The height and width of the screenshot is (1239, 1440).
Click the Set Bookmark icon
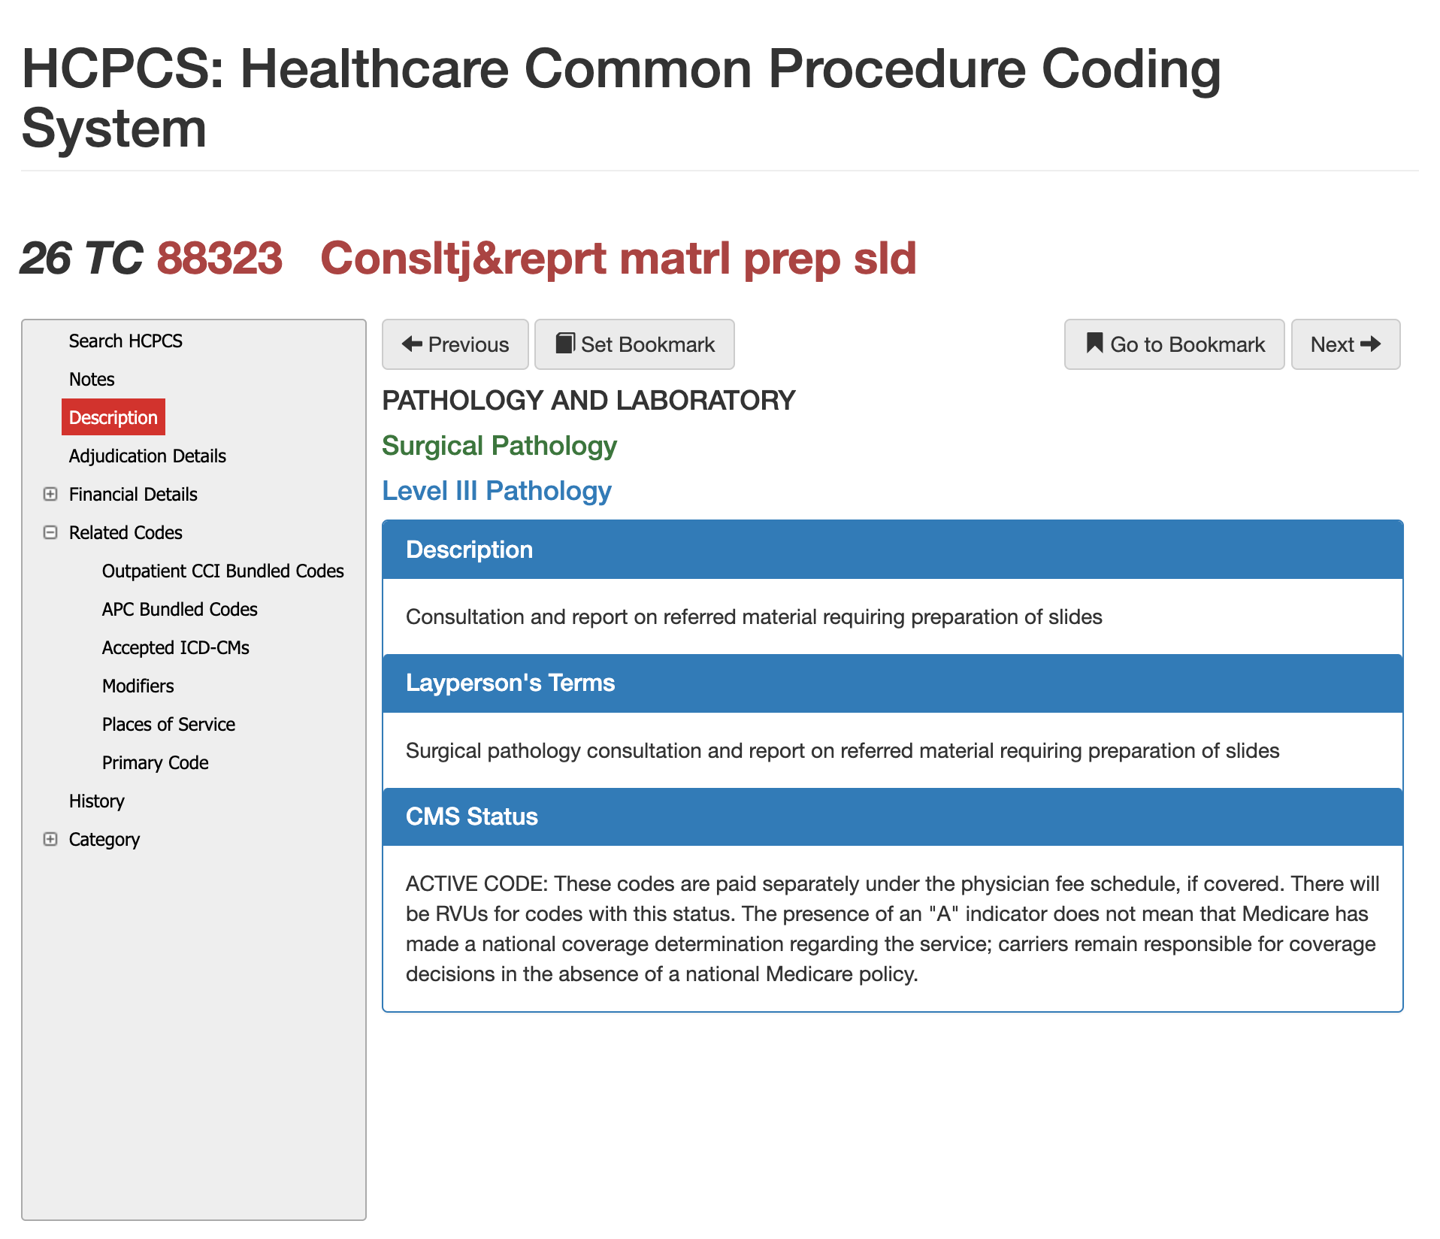pyautogui.click(x=565, y=344)
